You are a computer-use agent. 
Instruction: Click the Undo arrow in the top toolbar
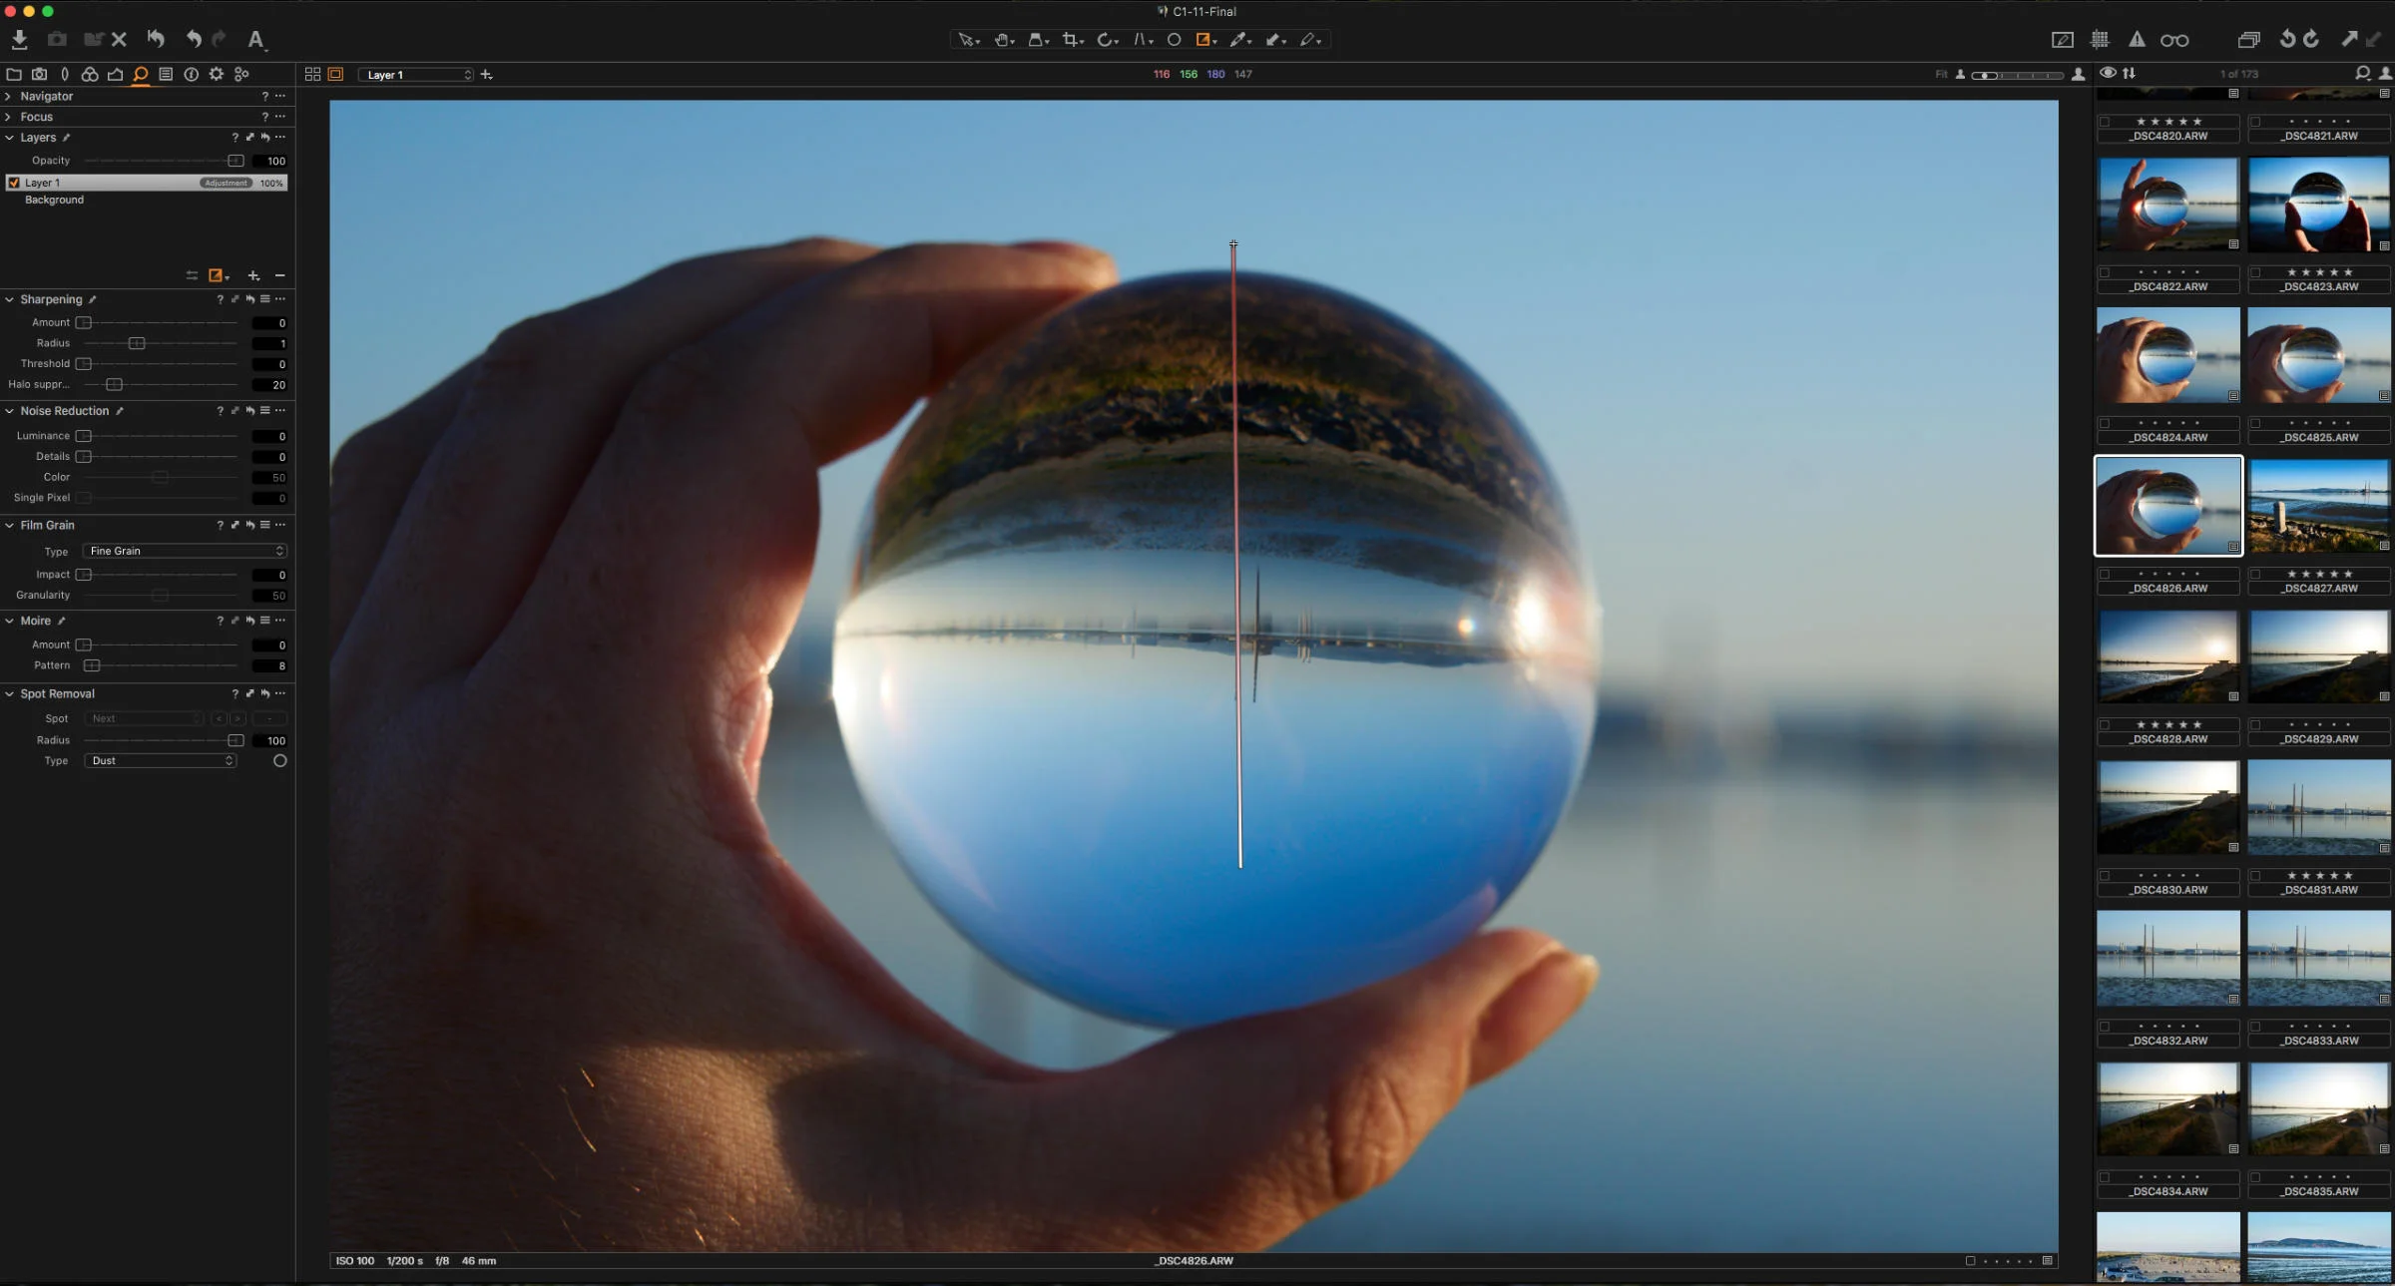pos(193,39)
